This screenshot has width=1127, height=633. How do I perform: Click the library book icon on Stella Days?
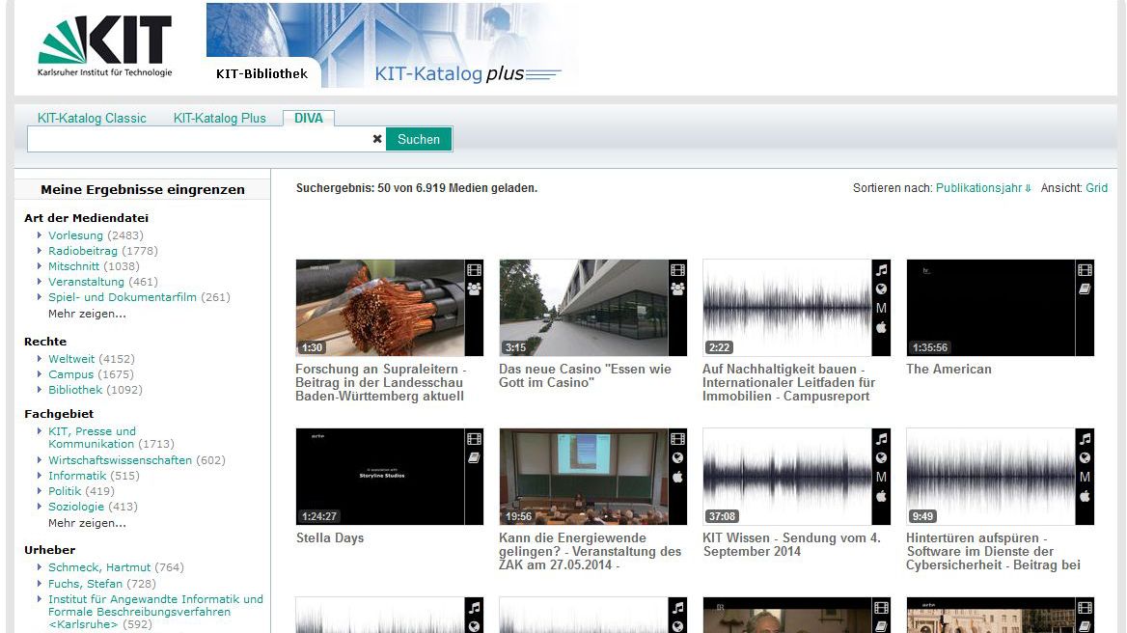474,457
